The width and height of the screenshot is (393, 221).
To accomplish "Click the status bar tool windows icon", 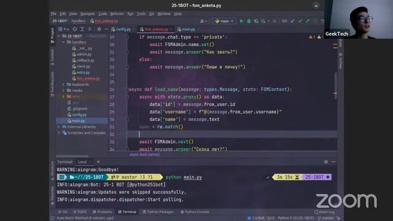I will (x=53, y=218).
